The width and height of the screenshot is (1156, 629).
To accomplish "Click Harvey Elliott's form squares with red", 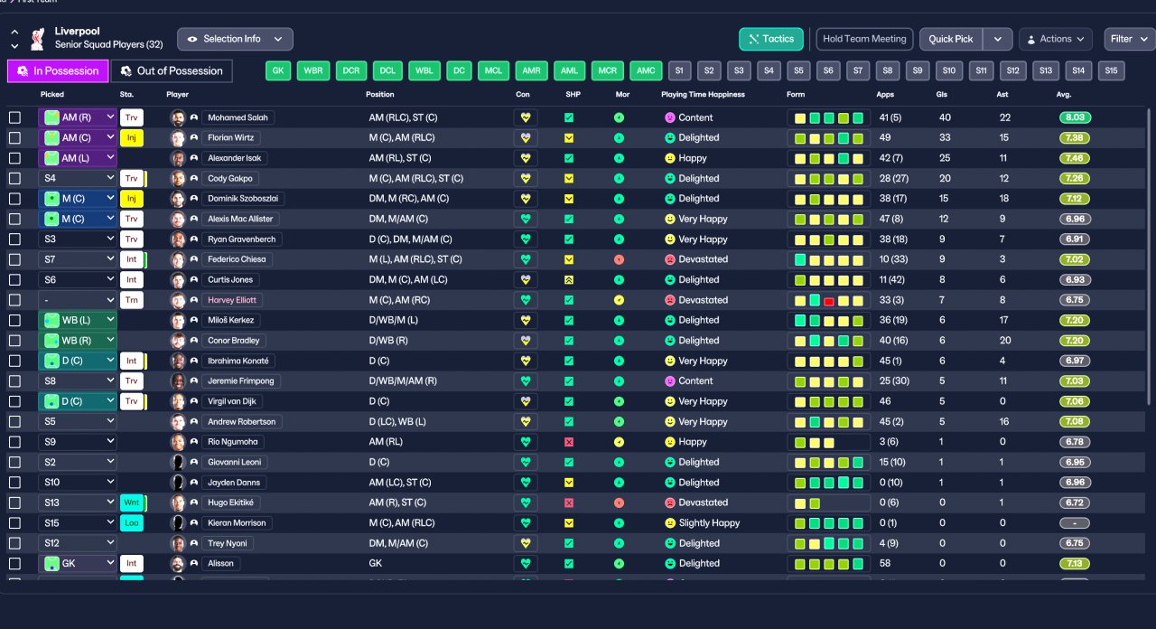I will point(829,300).
